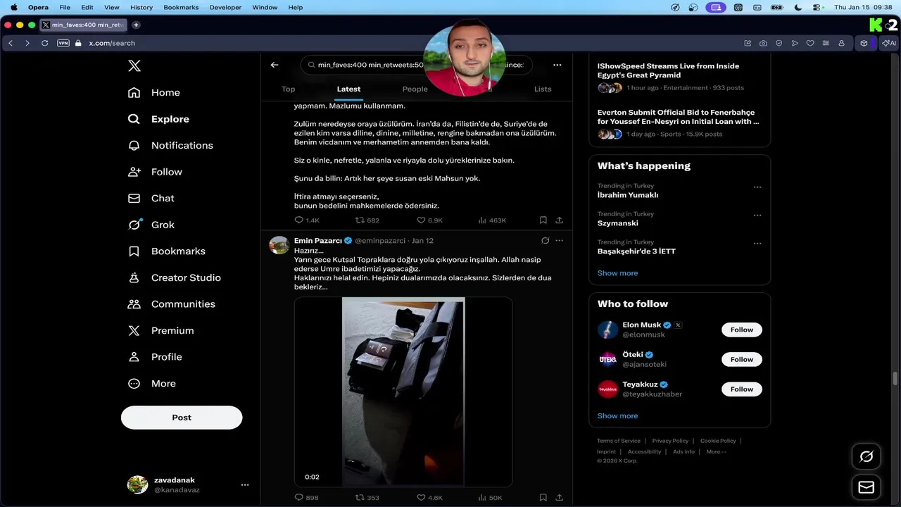Open Opera snapshot camera icon
This screenshot has width=901, height=507.
763,43
